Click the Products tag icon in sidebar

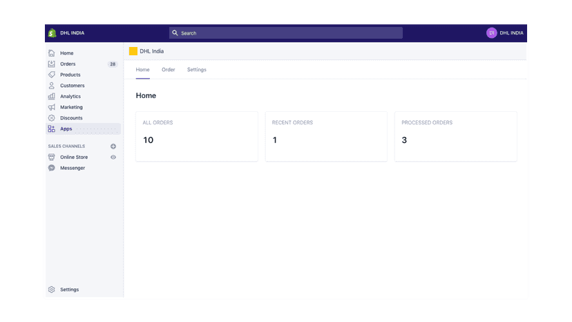tap(51, 75)
